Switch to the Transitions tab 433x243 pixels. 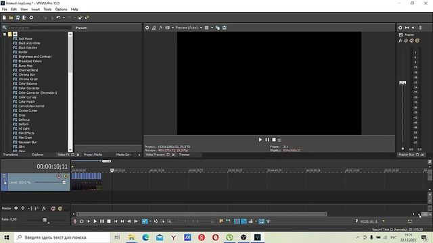11,155
